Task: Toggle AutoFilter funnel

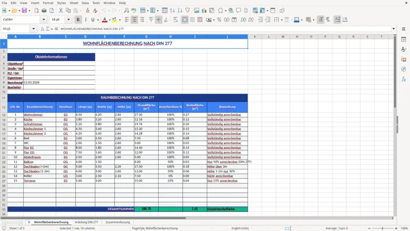Action: (187, 10)
